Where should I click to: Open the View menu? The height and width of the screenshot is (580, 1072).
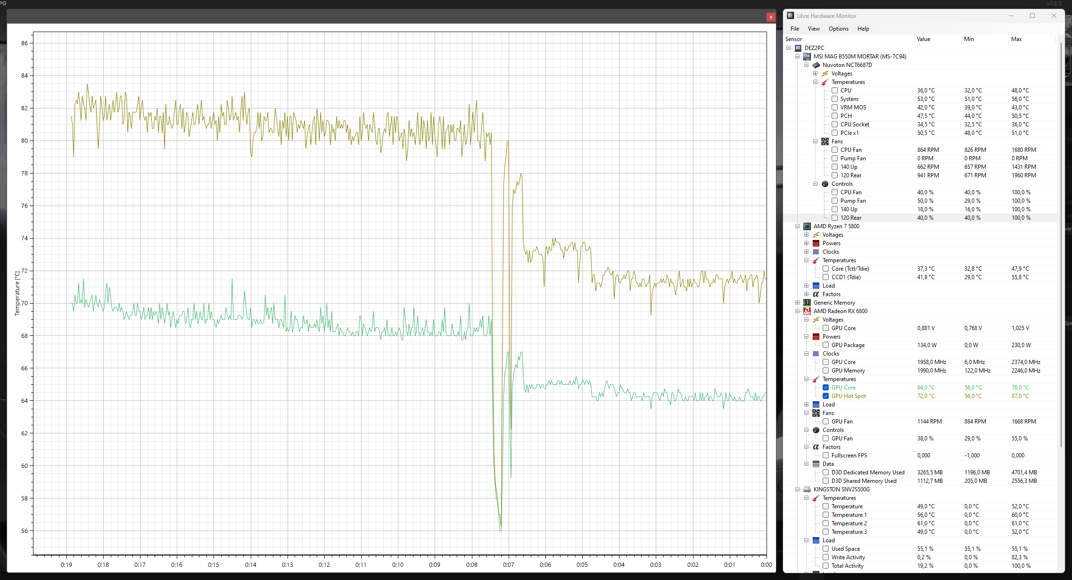coord(814,29)
